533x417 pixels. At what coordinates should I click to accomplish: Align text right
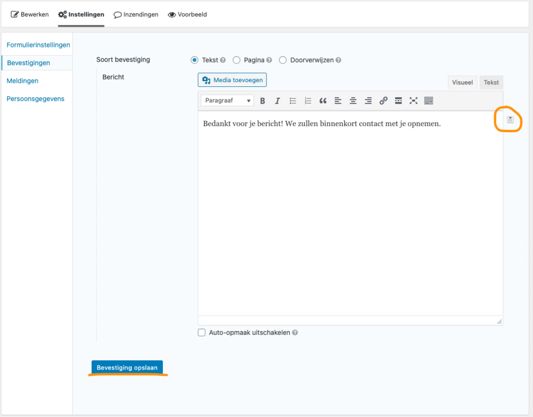pyautogui.click(x=368, y=100)
